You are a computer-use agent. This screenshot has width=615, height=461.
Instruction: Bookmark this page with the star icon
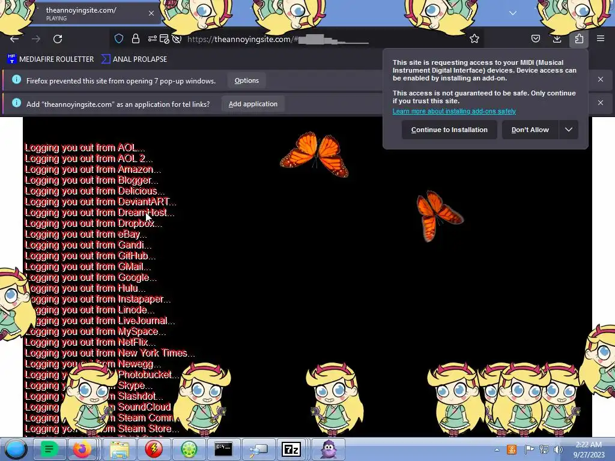(474, 38)
